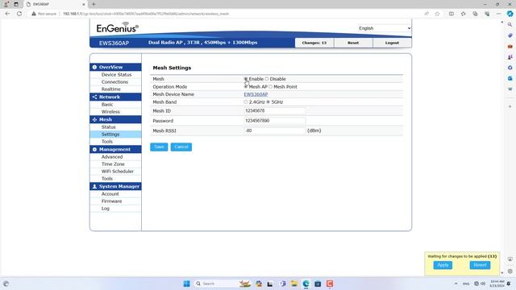Viewport: 516px width, 290px height.
Task: Open split screen icon in toolbar
Action: (x=451, y=14)
